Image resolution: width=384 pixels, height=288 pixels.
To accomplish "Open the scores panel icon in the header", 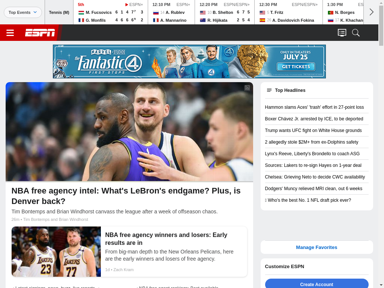I will tap(342, 33).
